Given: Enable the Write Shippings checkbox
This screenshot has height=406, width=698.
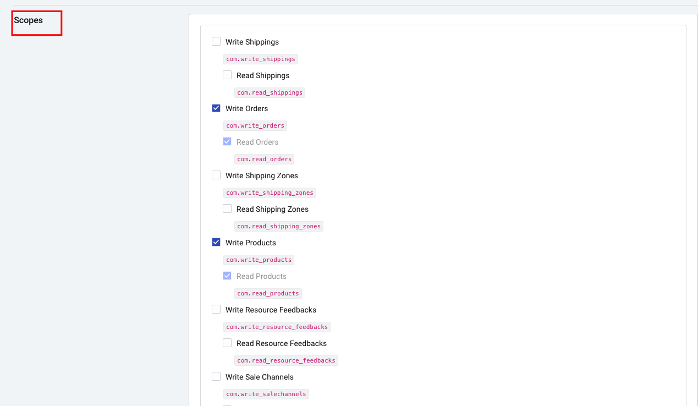Looking at the screenshot, I should (x=216, y=42).
